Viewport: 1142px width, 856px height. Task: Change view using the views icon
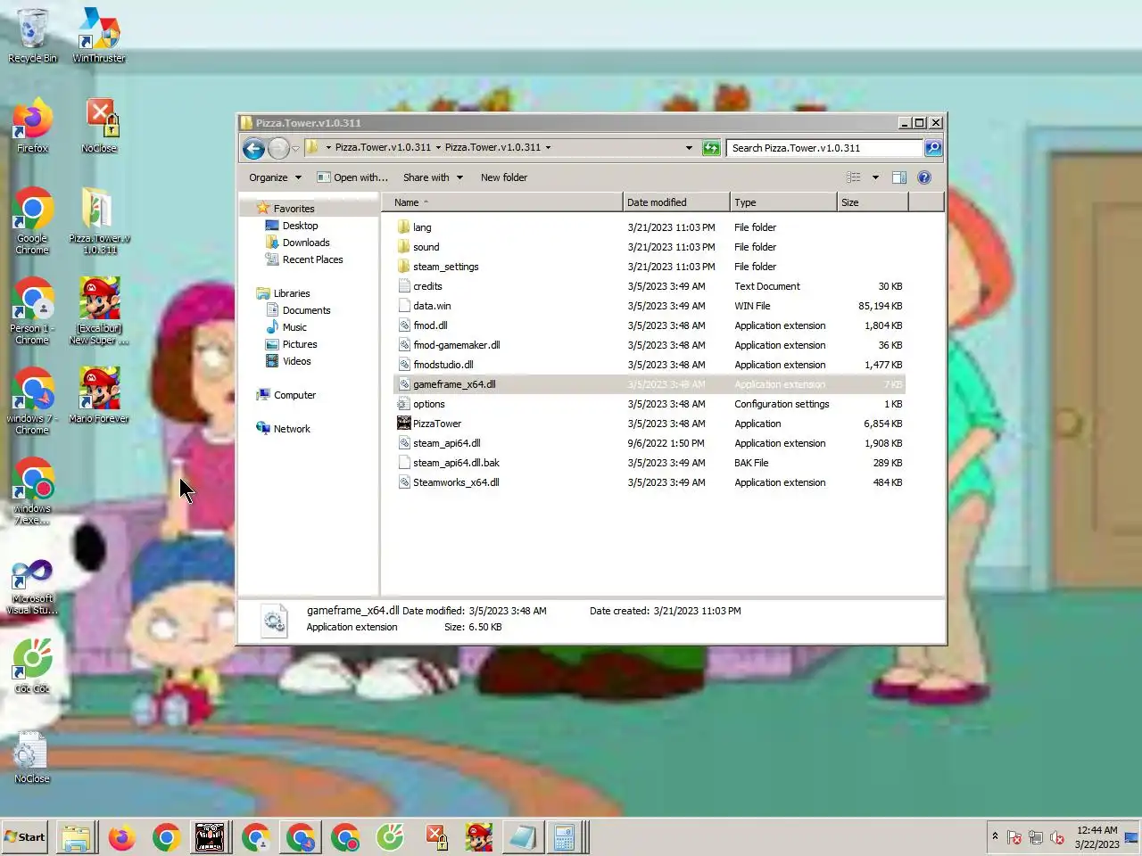pyautogui.click(x=854, y=177)
